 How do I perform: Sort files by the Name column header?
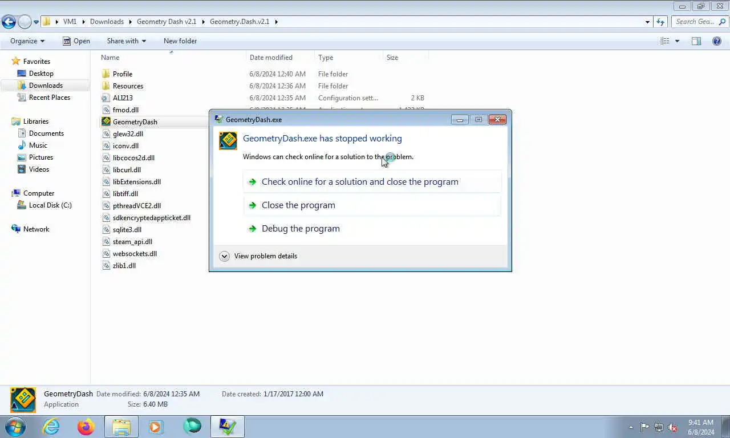coord(110,58)
